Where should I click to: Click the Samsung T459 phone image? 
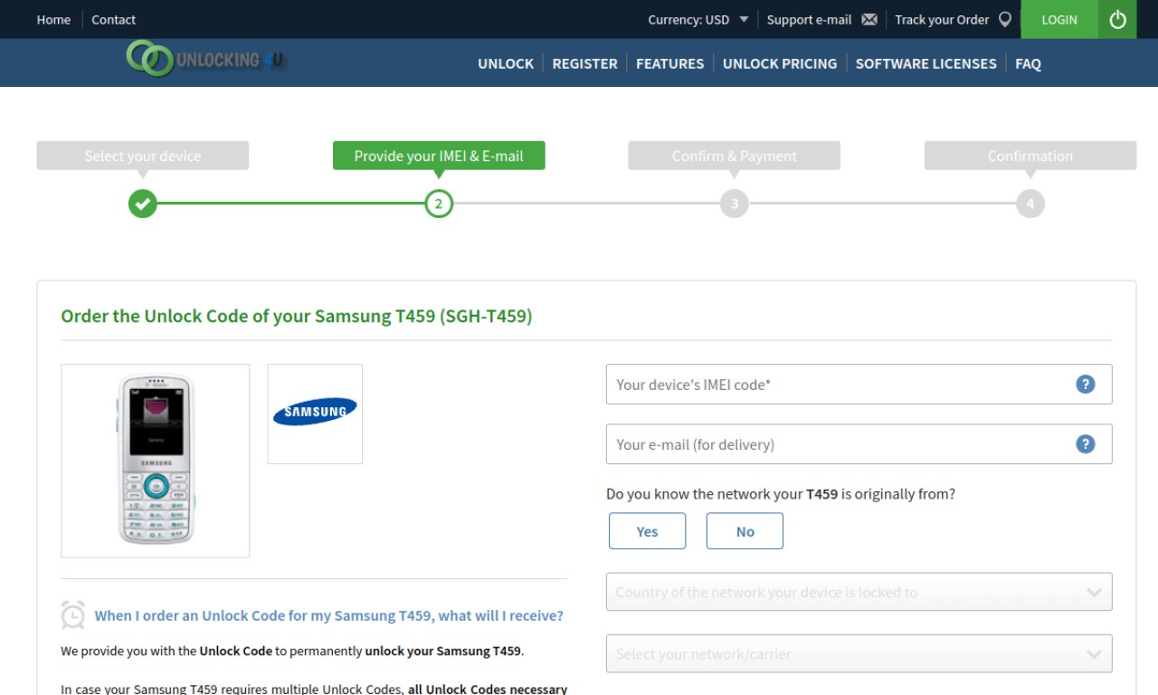click(156, 461)
